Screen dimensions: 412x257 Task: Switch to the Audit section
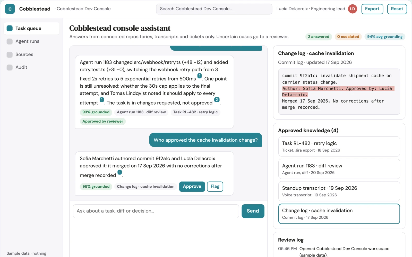click(31, 67)
